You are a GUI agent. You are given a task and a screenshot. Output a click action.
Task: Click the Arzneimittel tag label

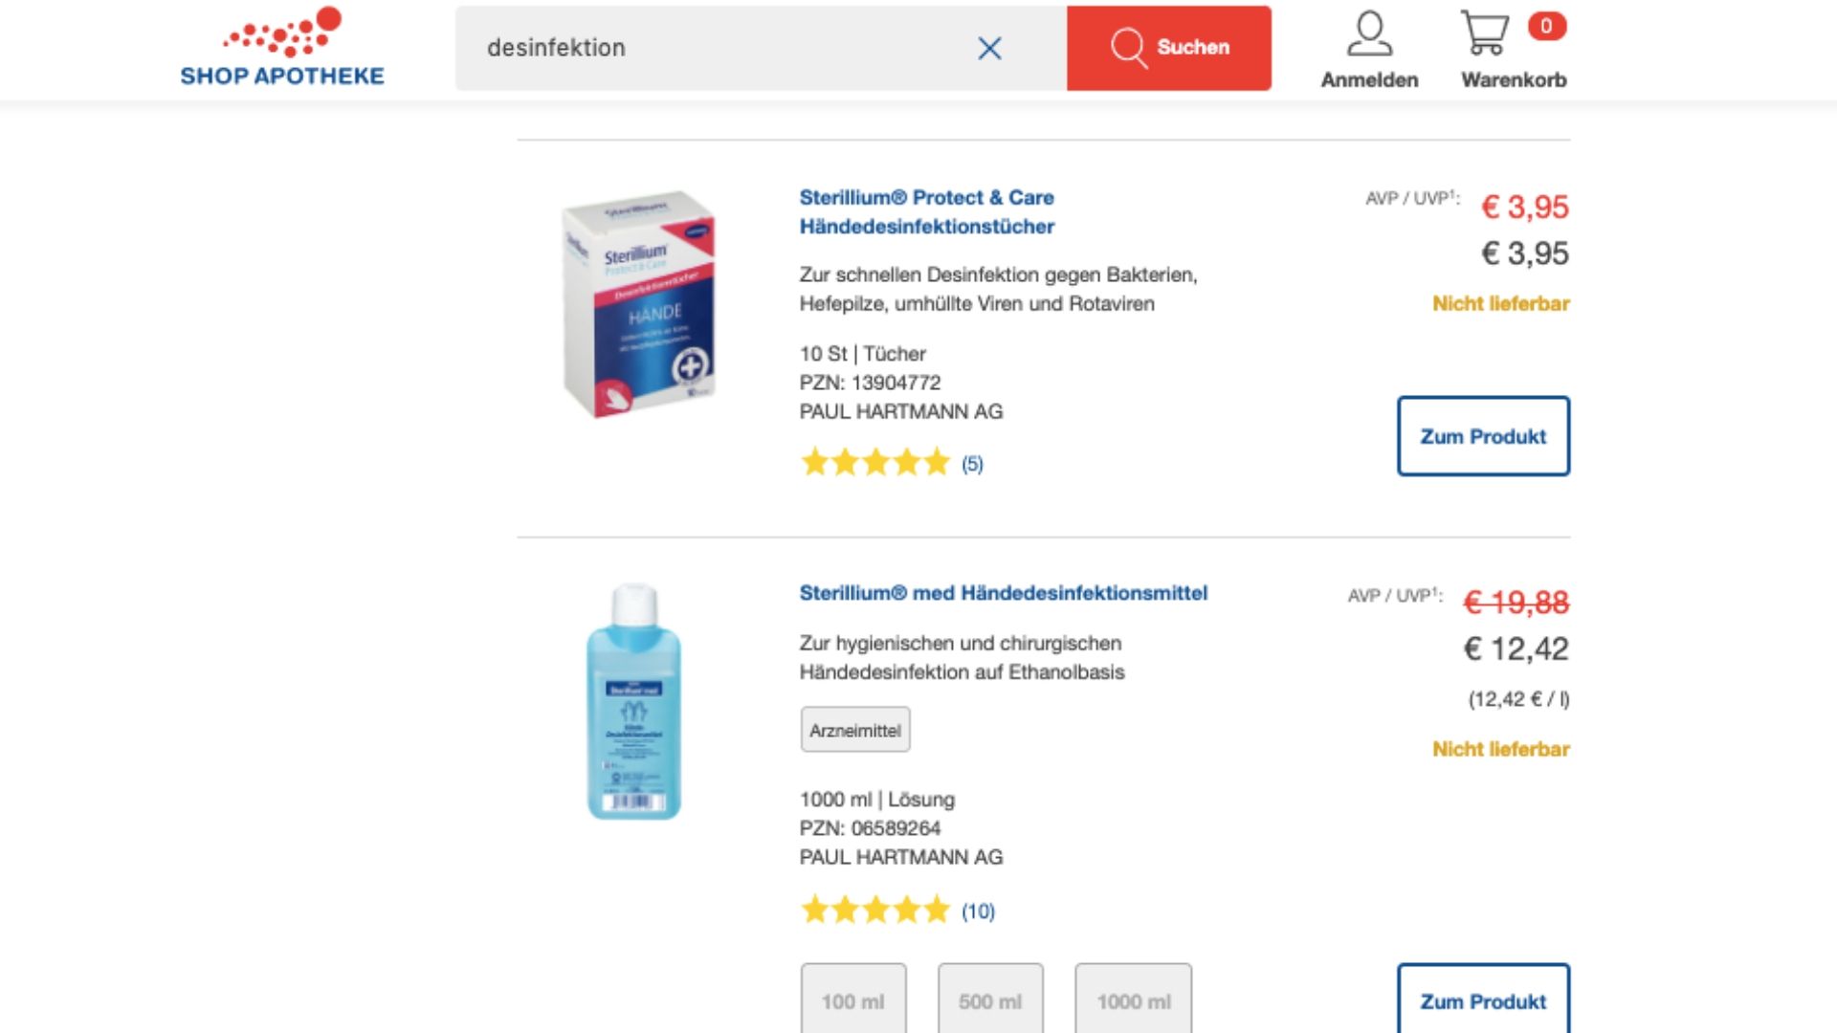(855, 730)
